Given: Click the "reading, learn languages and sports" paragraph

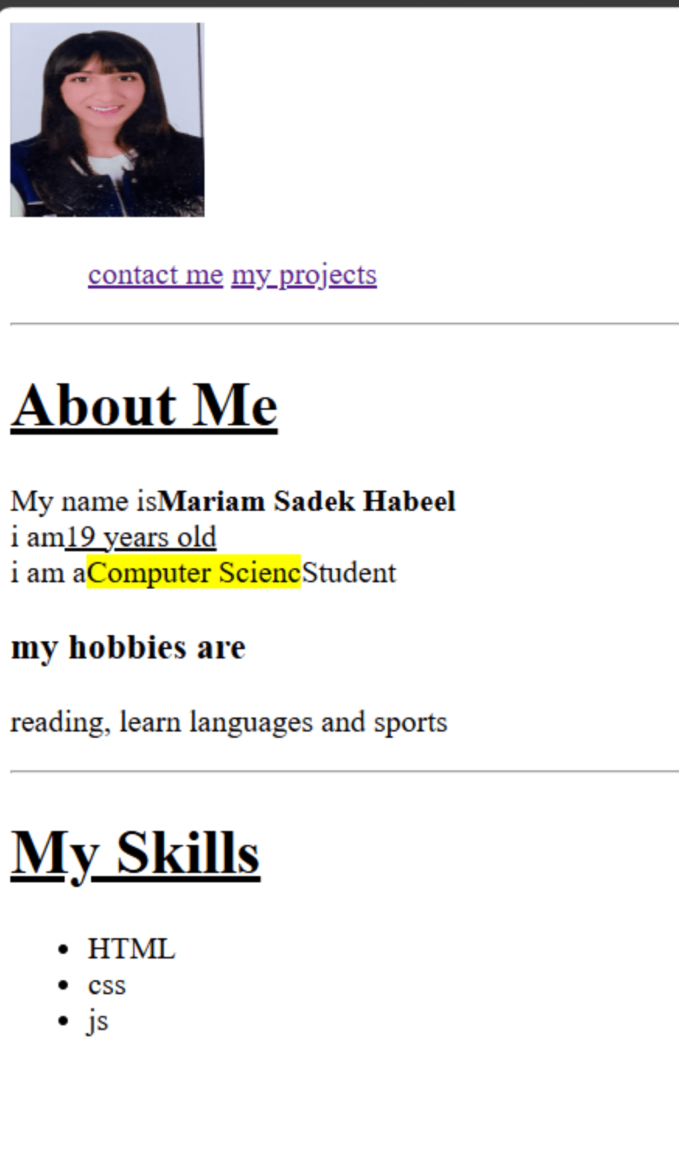Looking at the screenshot, I should click(x=229, y=722).
